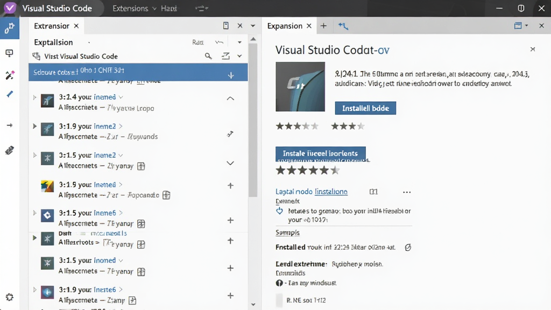Click the blue pencil icon in the activity bar
This screenshot has height=310, width=551.
[x=10, y=94]
